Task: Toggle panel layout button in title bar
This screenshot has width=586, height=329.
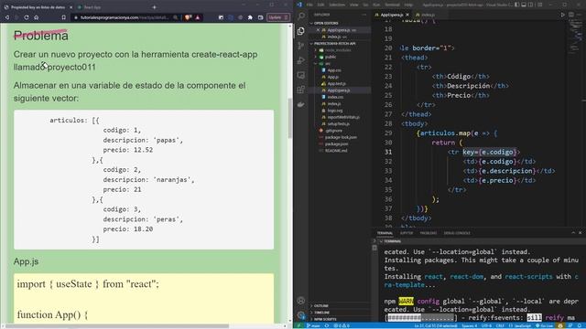Action: tap(524, 5)
